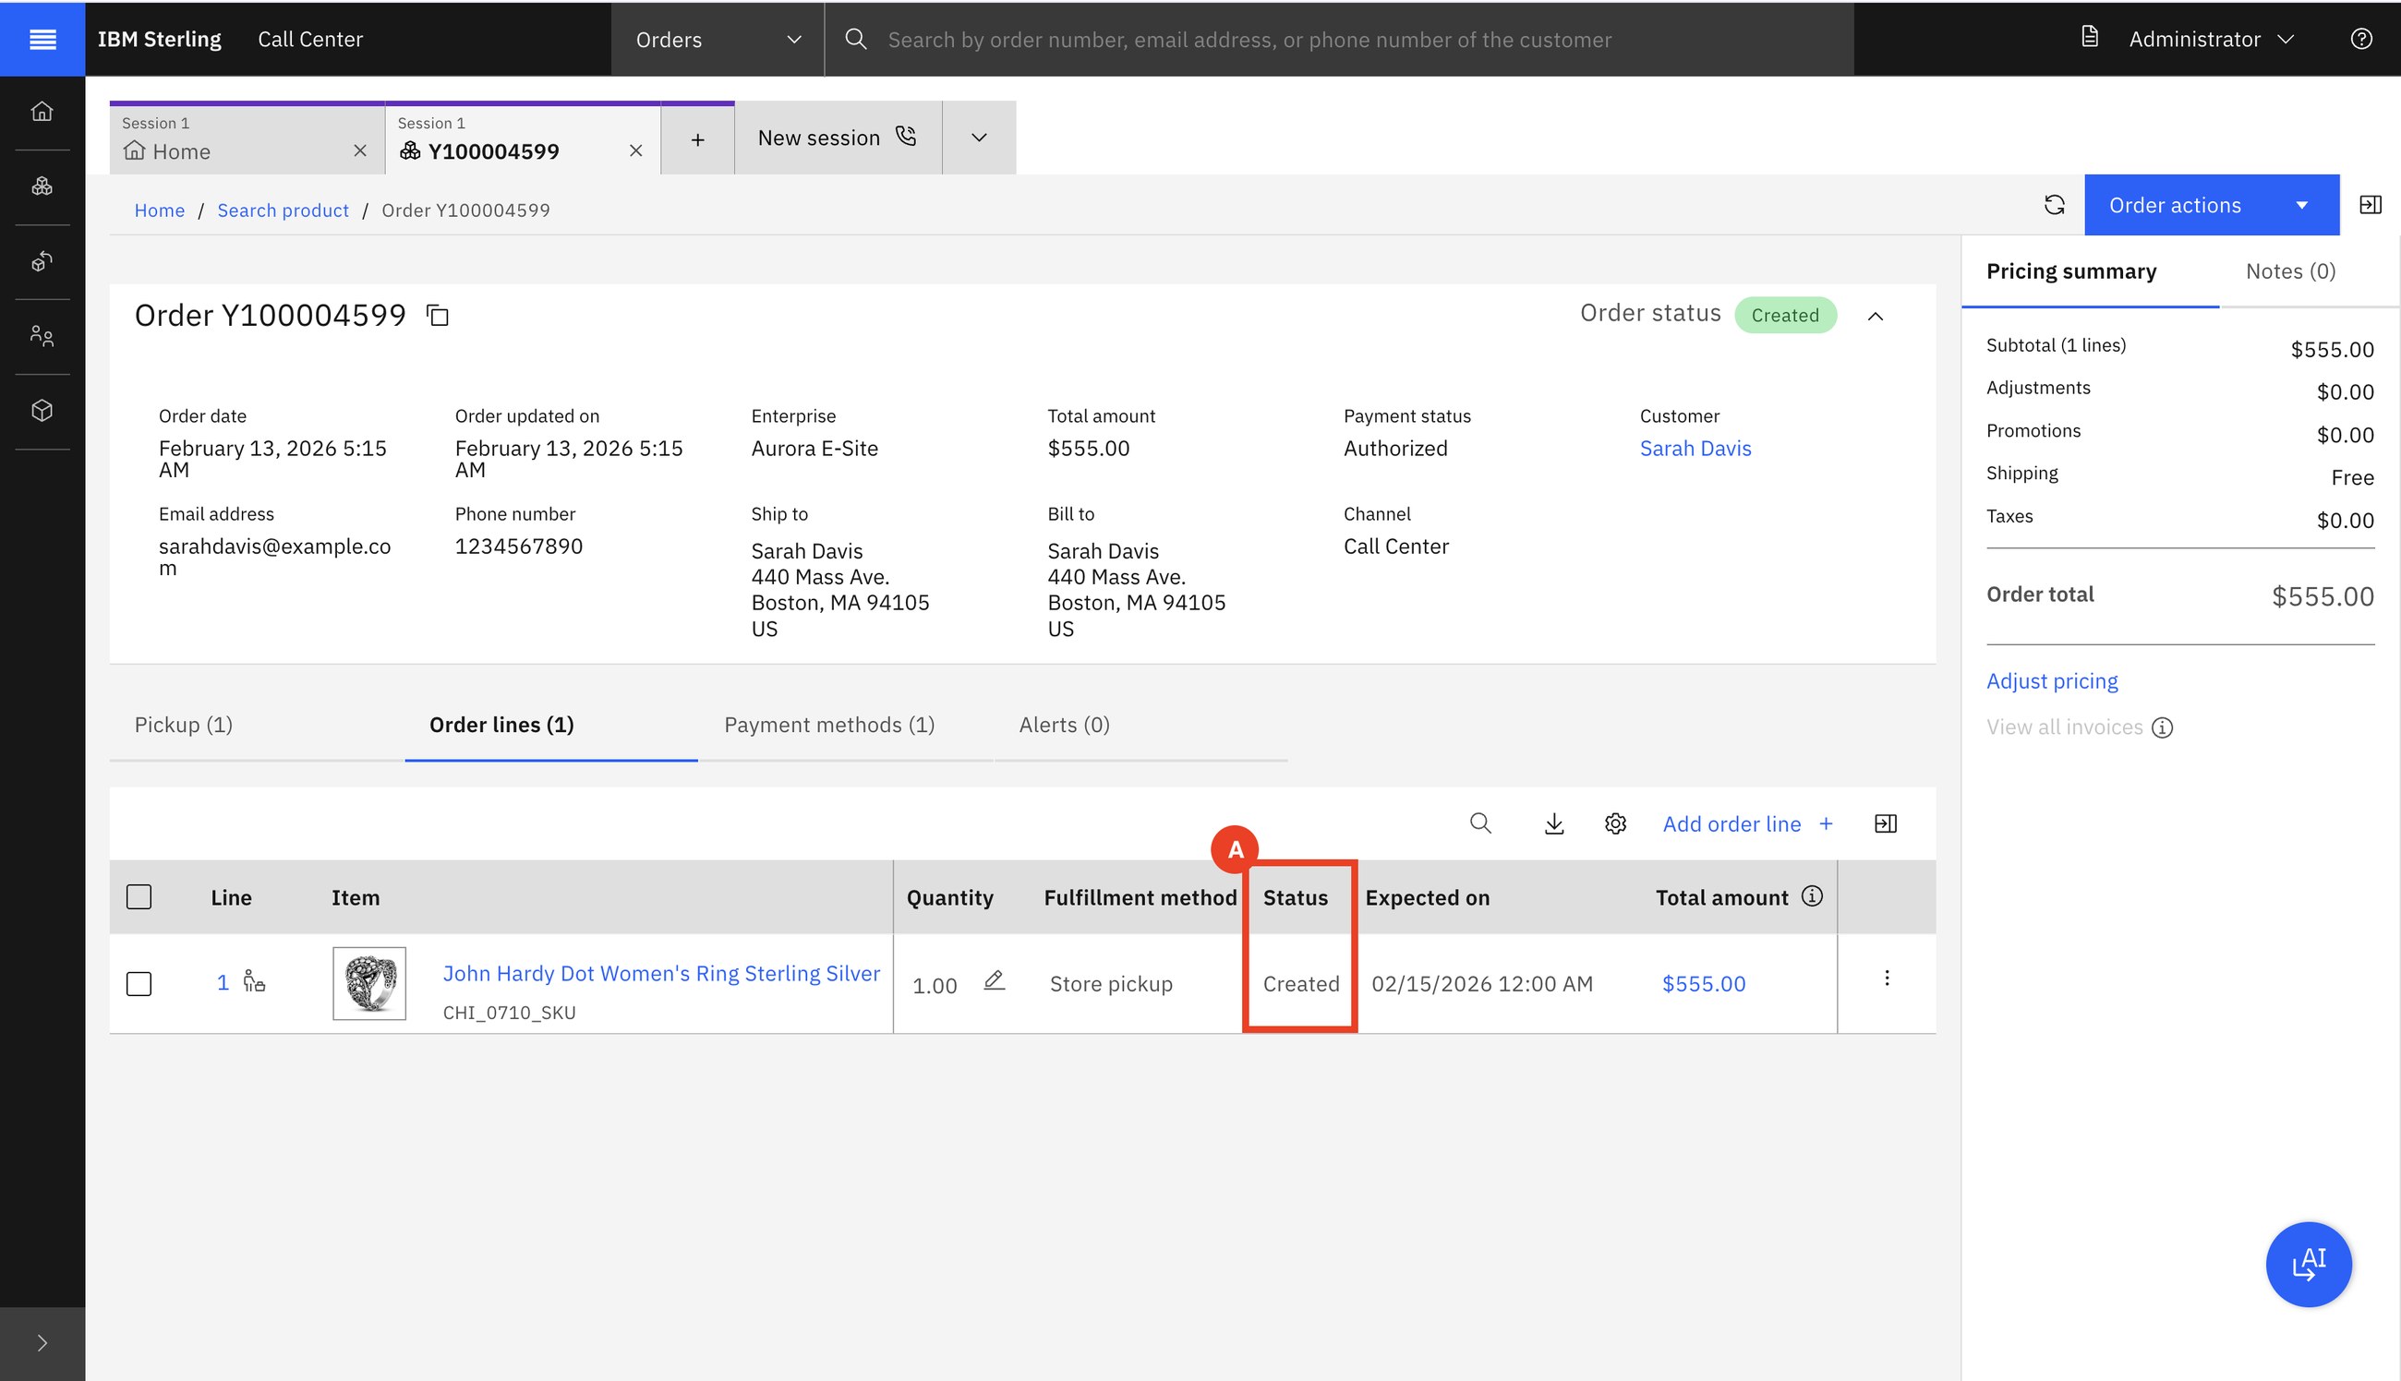Open the Administrator user menu

tap(2211, 39)
